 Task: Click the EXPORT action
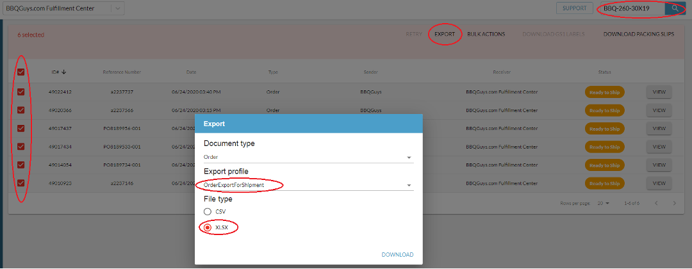click(445, 35)
